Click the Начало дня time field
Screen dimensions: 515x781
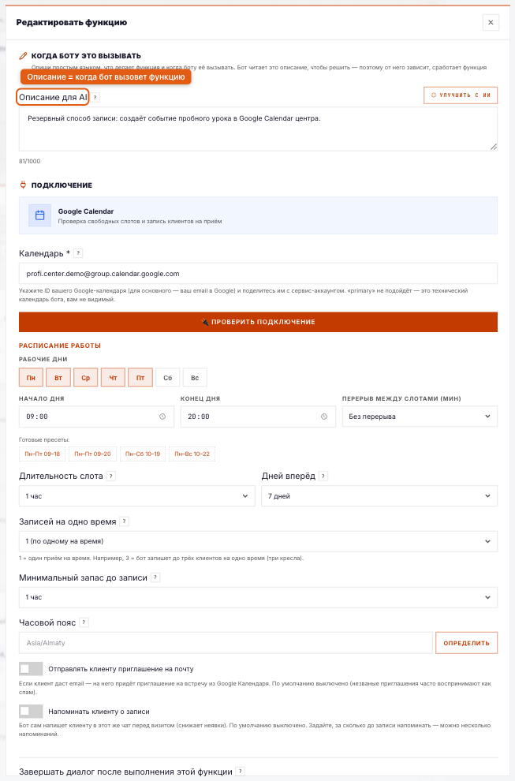tap(97, 417)
